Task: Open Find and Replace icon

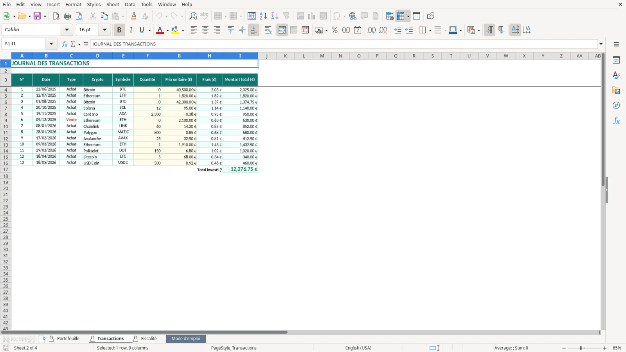Action: pyautogui.click(x=193, y=16)
